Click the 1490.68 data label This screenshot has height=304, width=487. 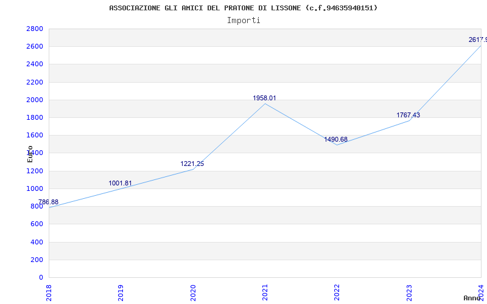(x=336, y=139)
